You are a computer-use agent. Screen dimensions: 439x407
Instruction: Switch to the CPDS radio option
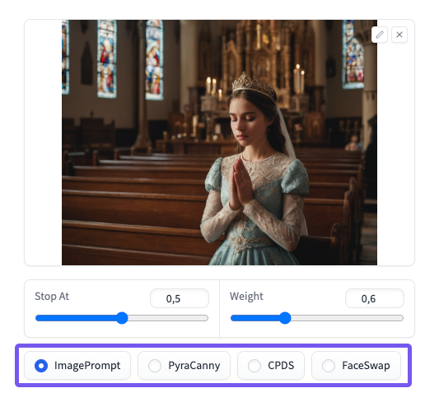pos(271,366)
